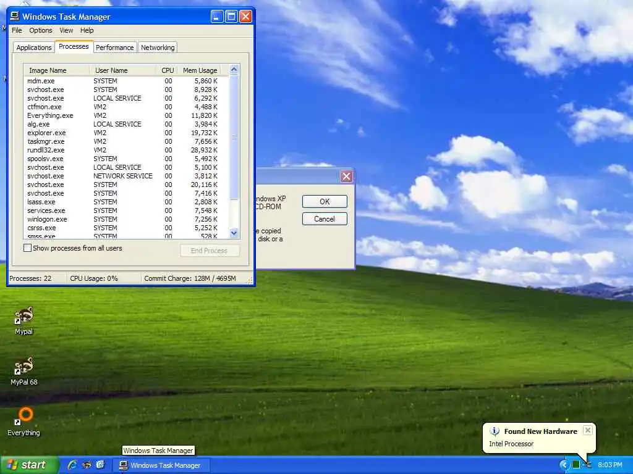Select the rundll32.exe process row
The height and width of the screenshot is (474, 633).
[x=125, y=150]
